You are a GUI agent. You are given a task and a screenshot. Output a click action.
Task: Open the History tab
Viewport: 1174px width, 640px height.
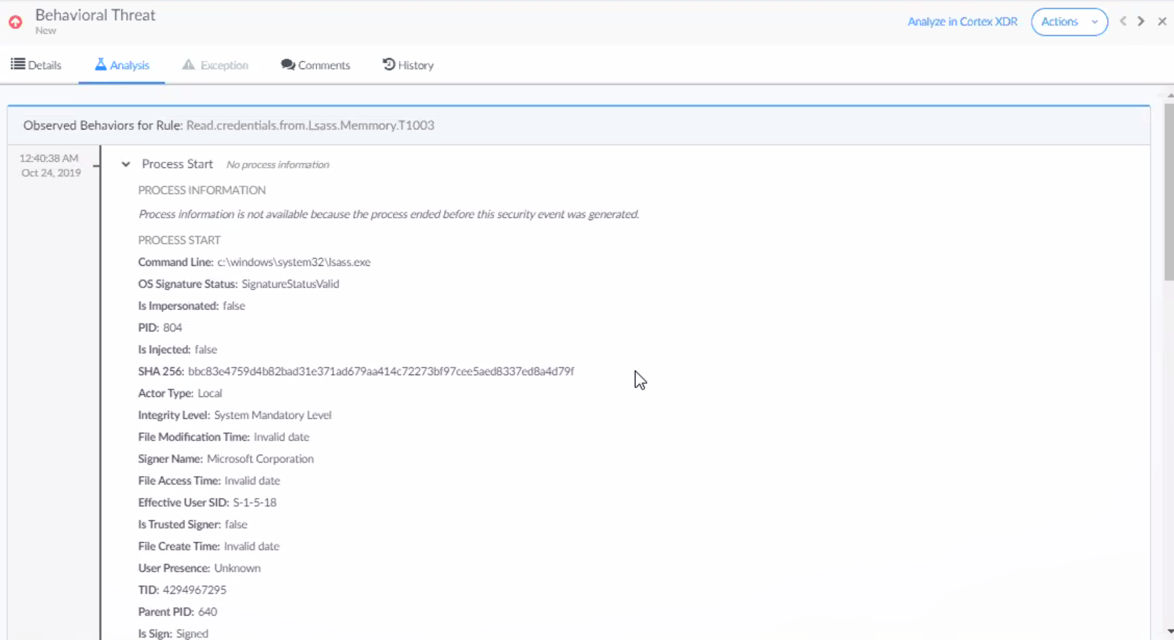[x=408, y=65]
